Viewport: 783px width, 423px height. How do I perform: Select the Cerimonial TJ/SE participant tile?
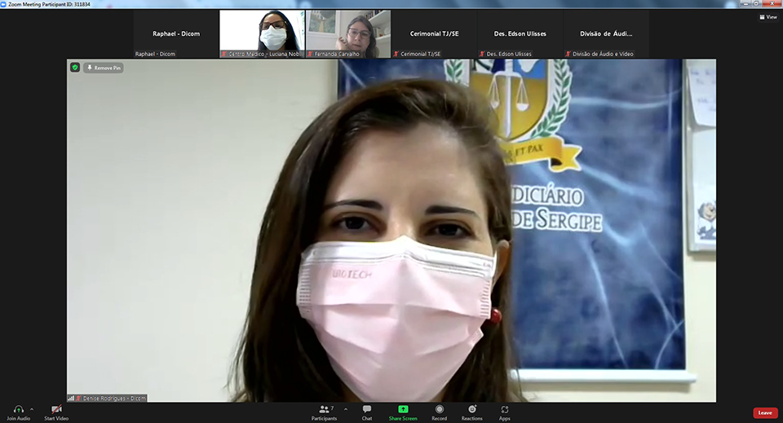coord(434,33)
